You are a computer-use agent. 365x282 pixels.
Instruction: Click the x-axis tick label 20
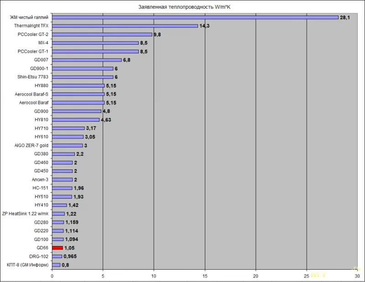pyautogui.click(x=255, y=276)
